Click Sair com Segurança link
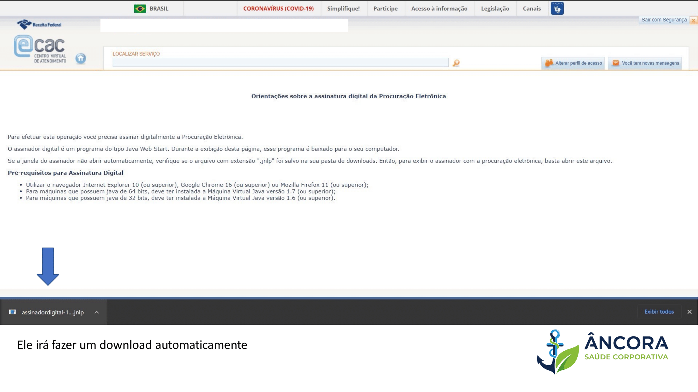 (x=664, y=20)
